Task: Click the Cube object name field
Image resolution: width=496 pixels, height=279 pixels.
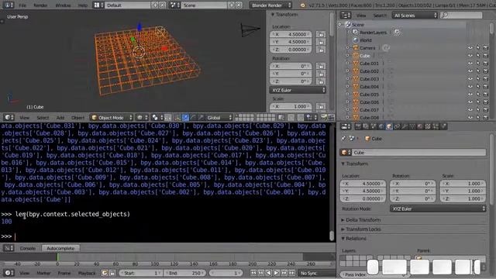Action: tap(418, 153)
